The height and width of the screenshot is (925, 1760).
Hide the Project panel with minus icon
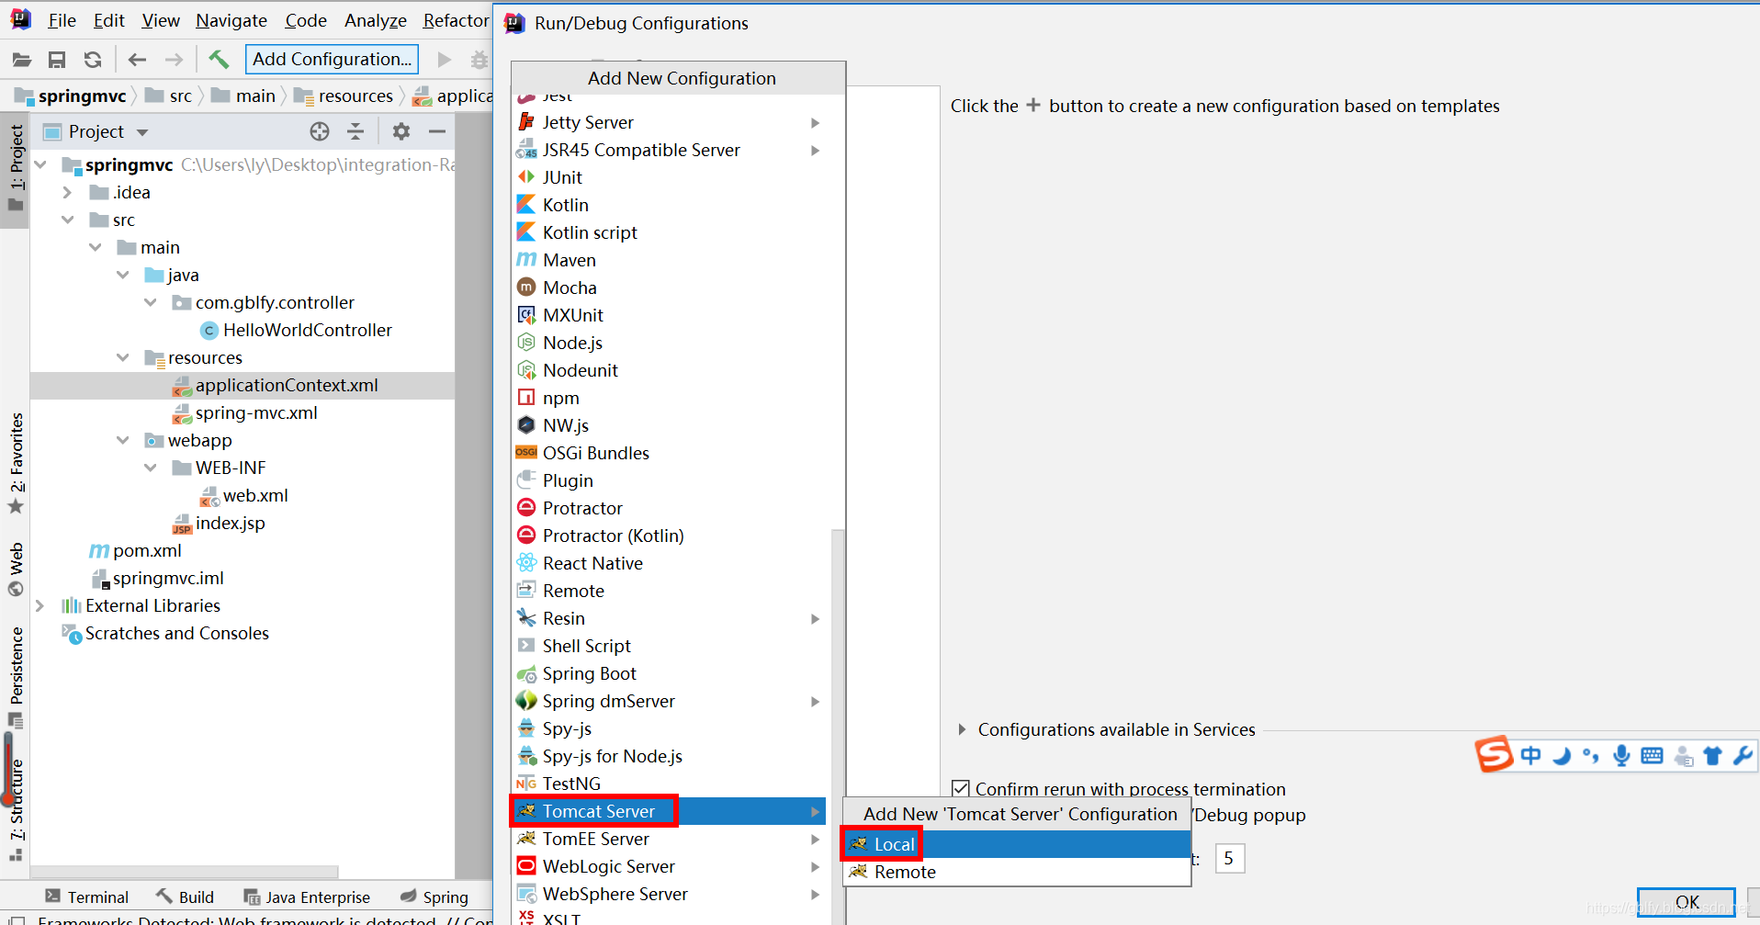click(x=437, y=131)
